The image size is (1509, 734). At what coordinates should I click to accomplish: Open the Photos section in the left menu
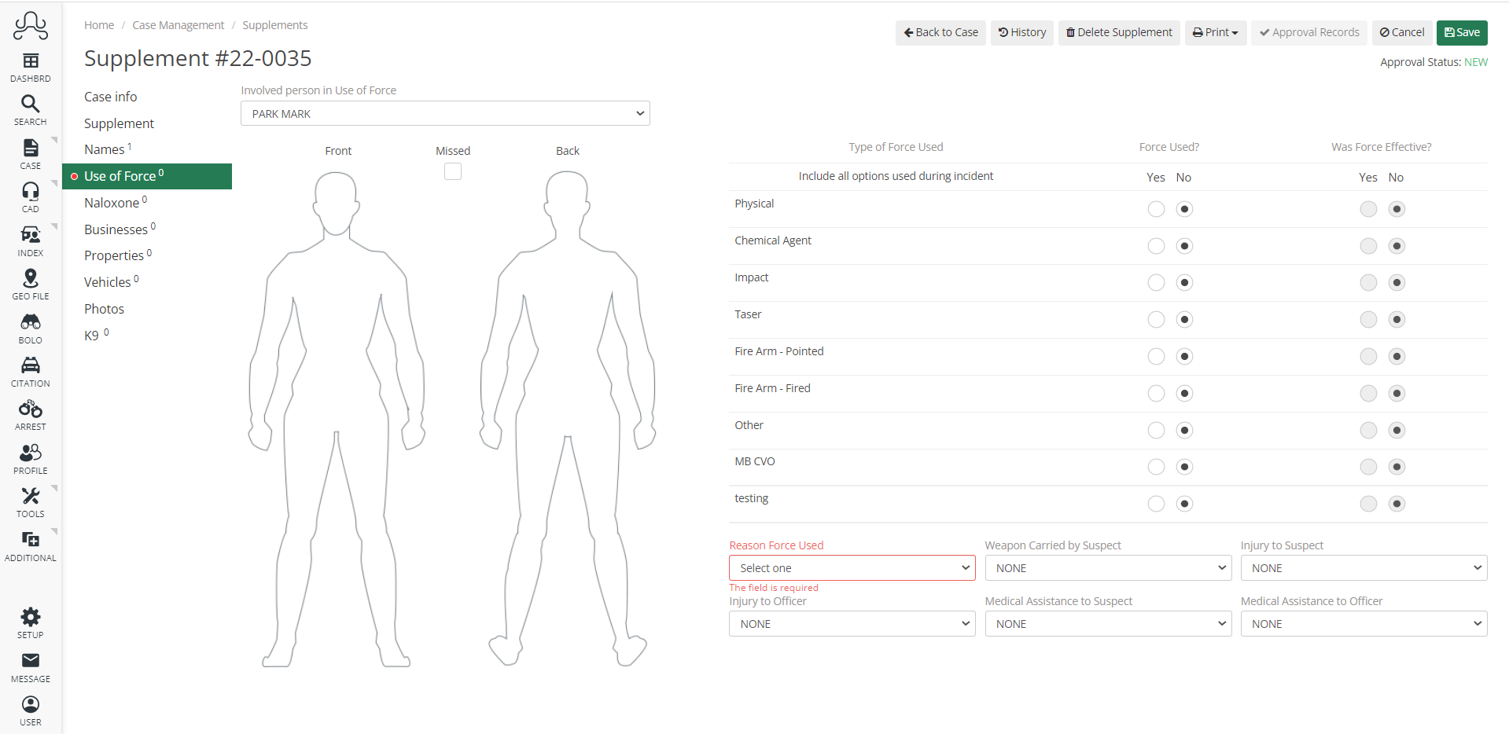point(104,308)
